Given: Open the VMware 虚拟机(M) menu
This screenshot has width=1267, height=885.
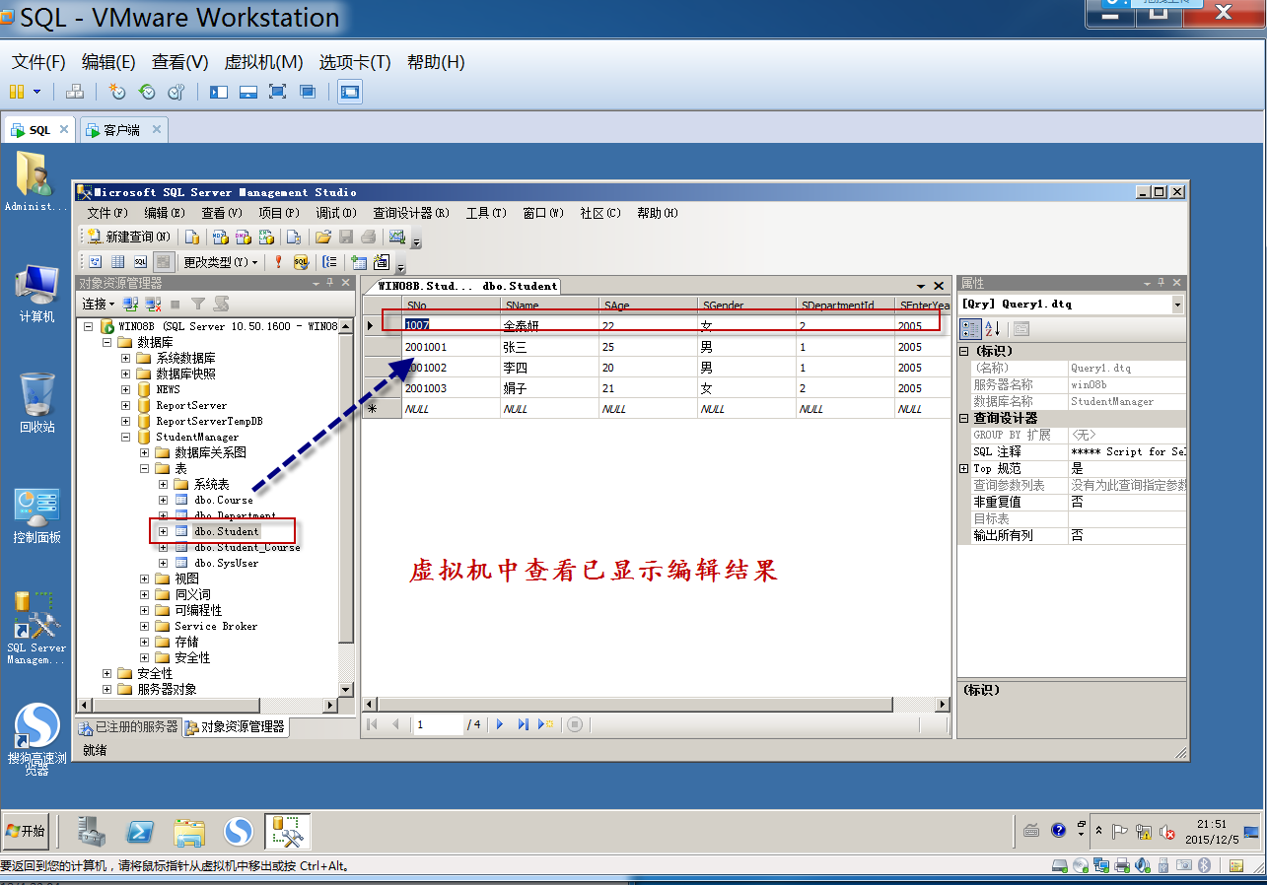Looking at the screenshot, I should click(263, 62).
